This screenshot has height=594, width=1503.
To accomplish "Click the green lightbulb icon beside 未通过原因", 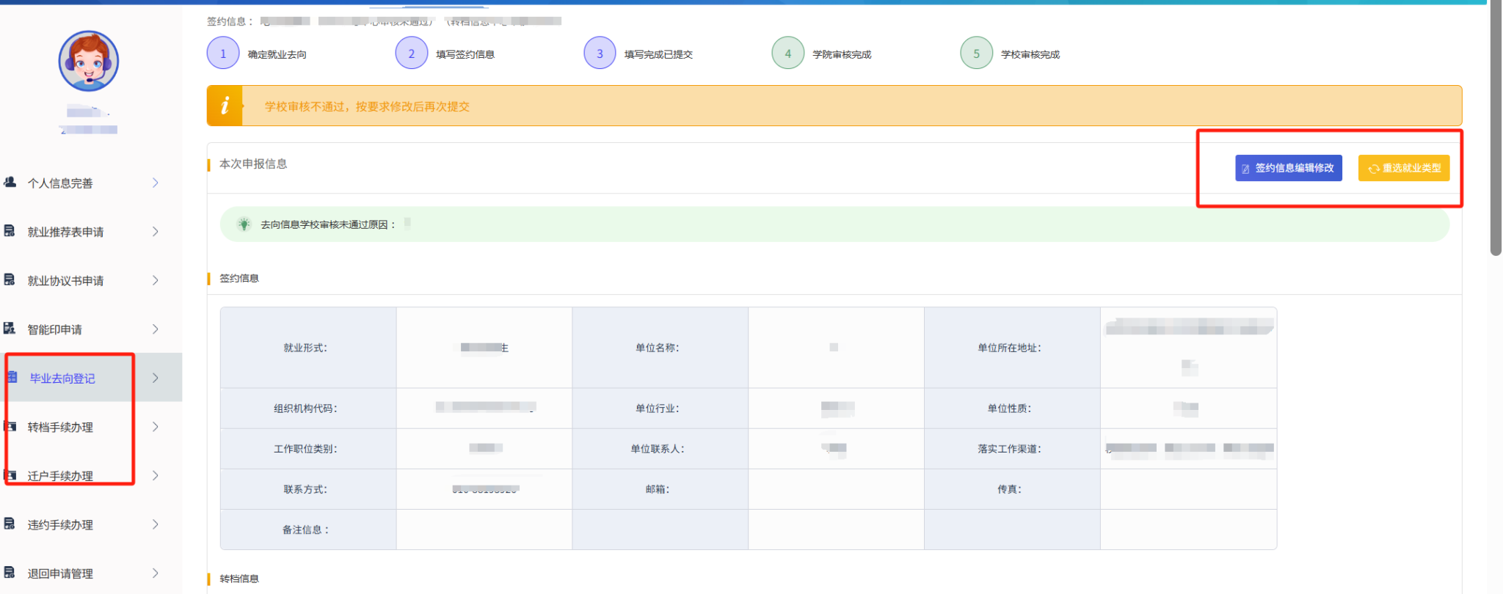I will click(x=244, y=224).
